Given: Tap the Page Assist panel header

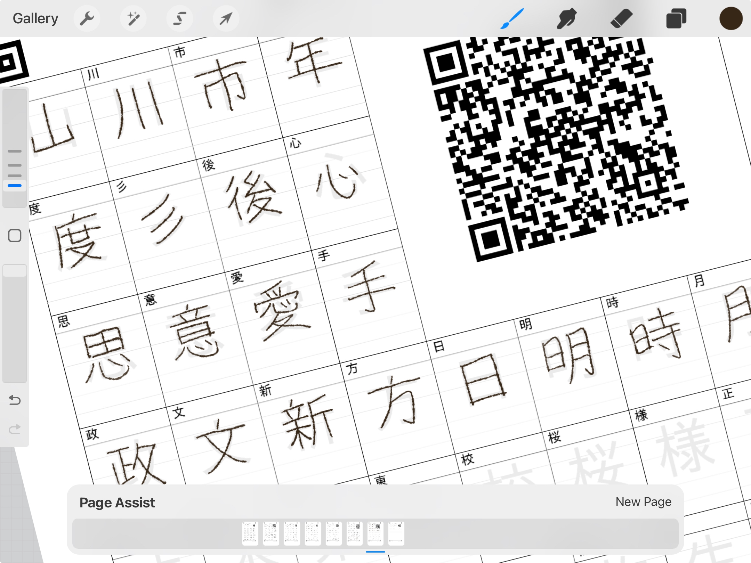Looking at the screenshot, I should (117, 503).
